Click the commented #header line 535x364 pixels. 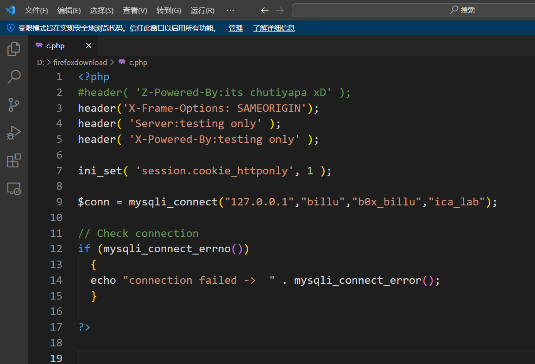pos(214,93)
